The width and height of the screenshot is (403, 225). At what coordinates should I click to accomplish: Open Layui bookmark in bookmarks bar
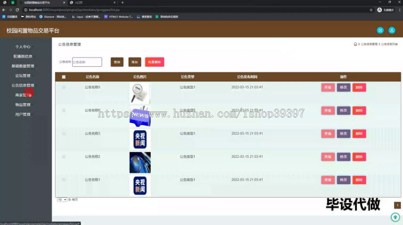click(x=86, y=17)
